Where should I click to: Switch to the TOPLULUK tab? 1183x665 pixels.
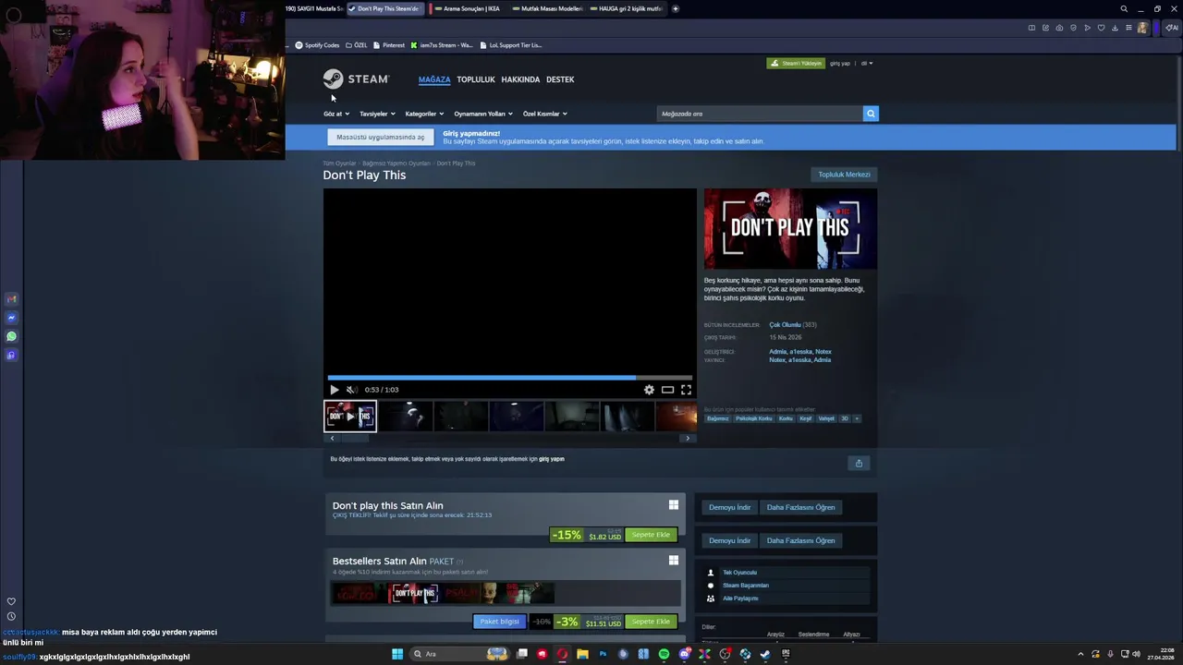coord(476,79)
